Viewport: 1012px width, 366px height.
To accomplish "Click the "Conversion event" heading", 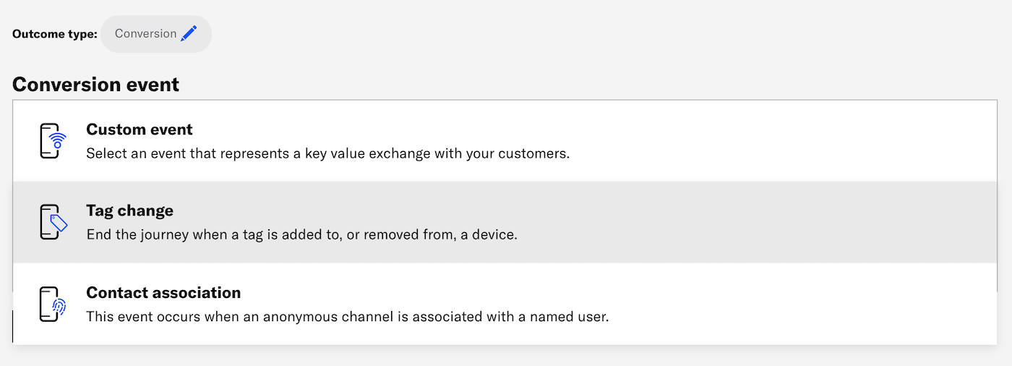I will click(x=95, y=85).
